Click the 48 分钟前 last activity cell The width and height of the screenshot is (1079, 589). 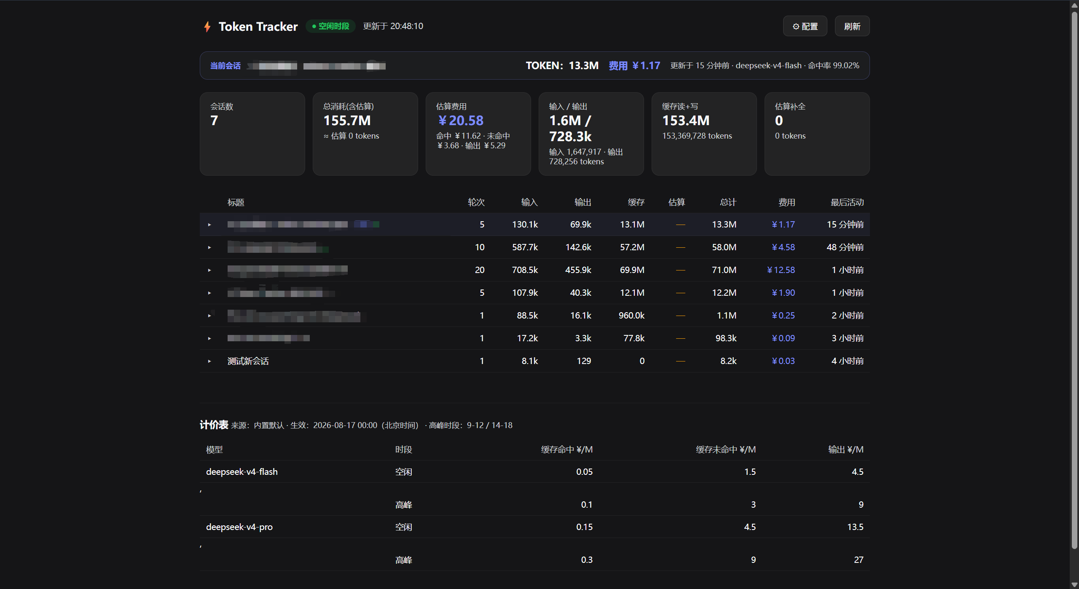[x=845, y=247]
